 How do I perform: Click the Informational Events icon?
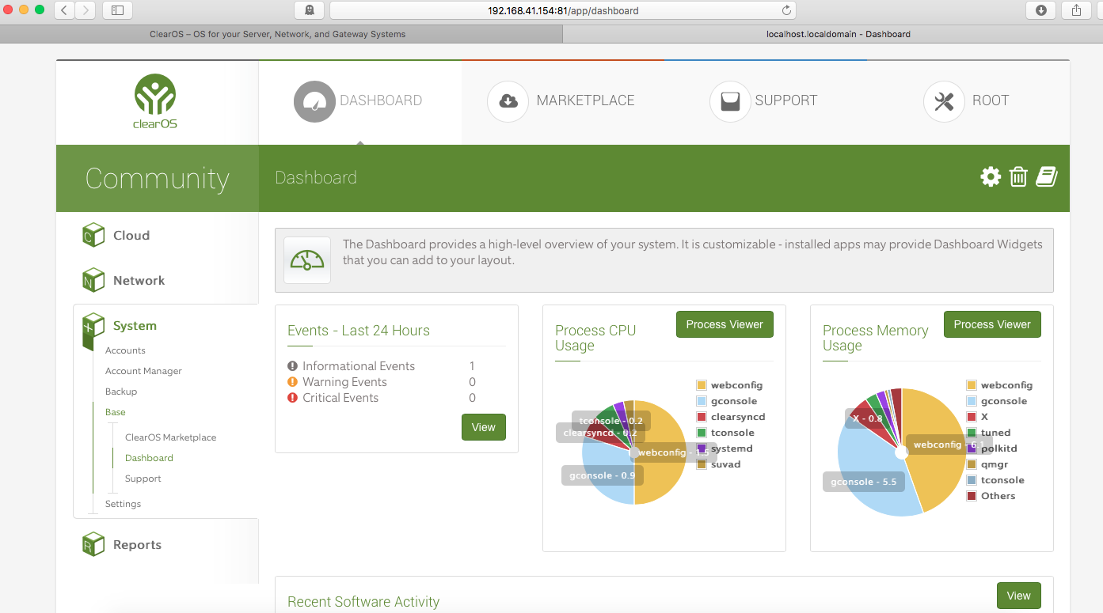[x=292, y=366]
